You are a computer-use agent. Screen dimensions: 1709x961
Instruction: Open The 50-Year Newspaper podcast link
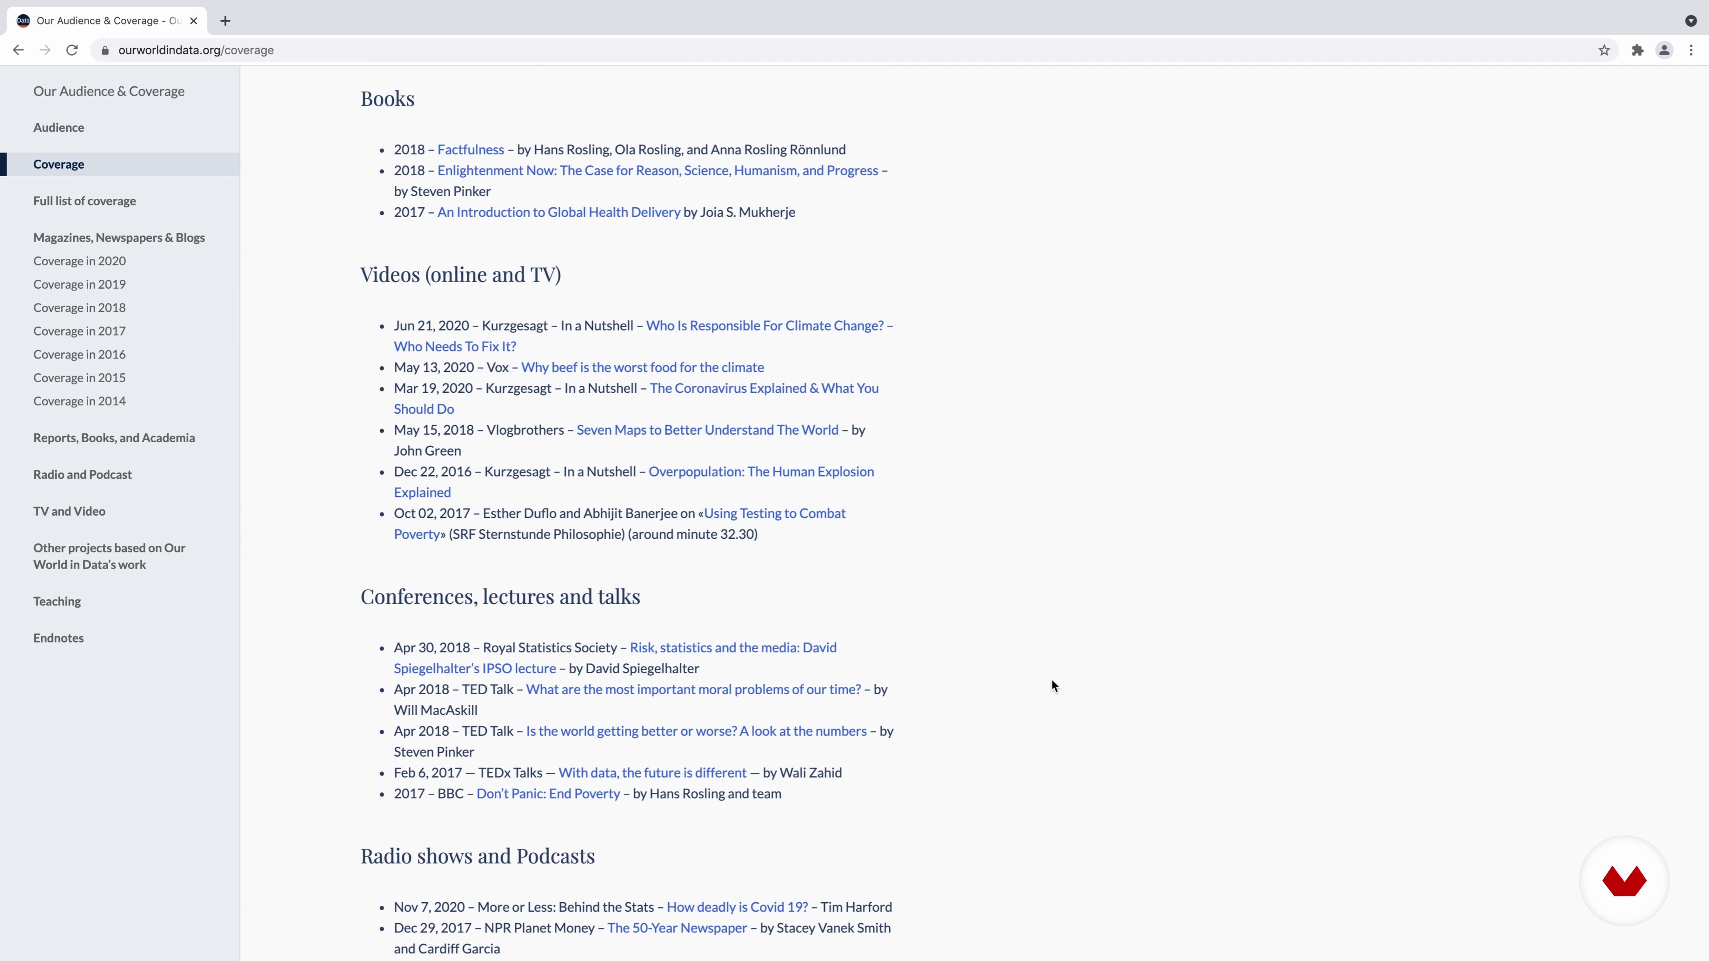coord(676,928)
